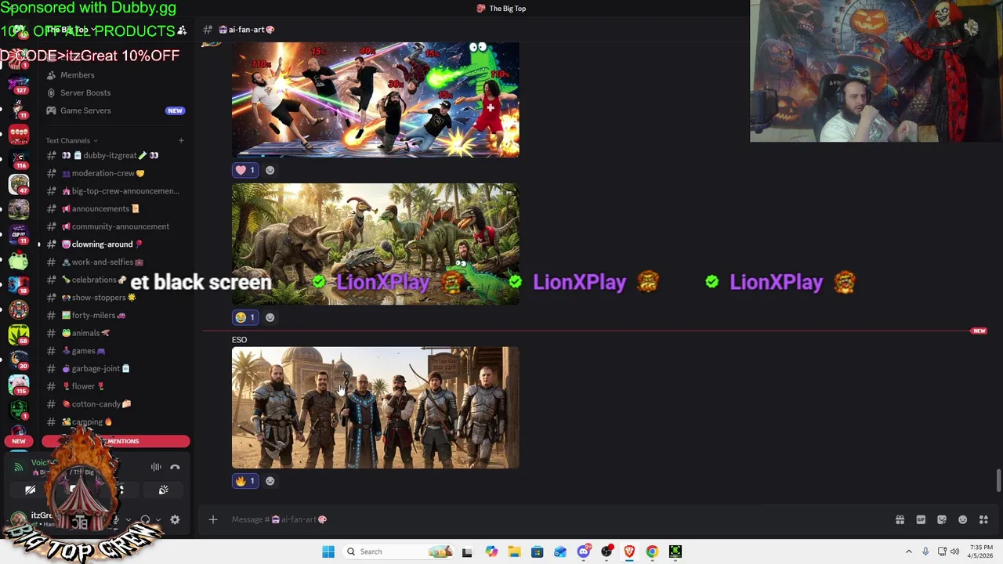Open File Explorer from taskbar
This screenshot has width=1003, height=564.
click(514, 551)
